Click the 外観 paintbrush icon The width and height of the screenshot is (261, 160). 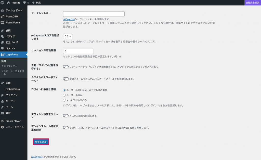[x=2, y=83]
